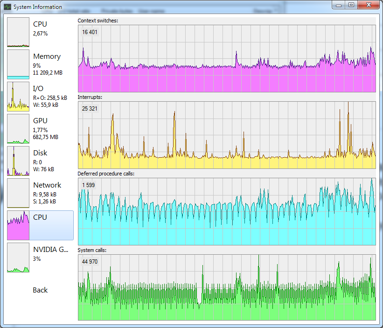Image resolution: width=383 pixels, height=328 pixels.
Task: Click the System calls: heading
Action: tap(92, 250)
